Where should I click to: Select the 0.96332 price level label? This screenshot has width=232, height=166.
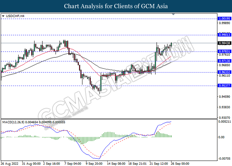point(224,72)
